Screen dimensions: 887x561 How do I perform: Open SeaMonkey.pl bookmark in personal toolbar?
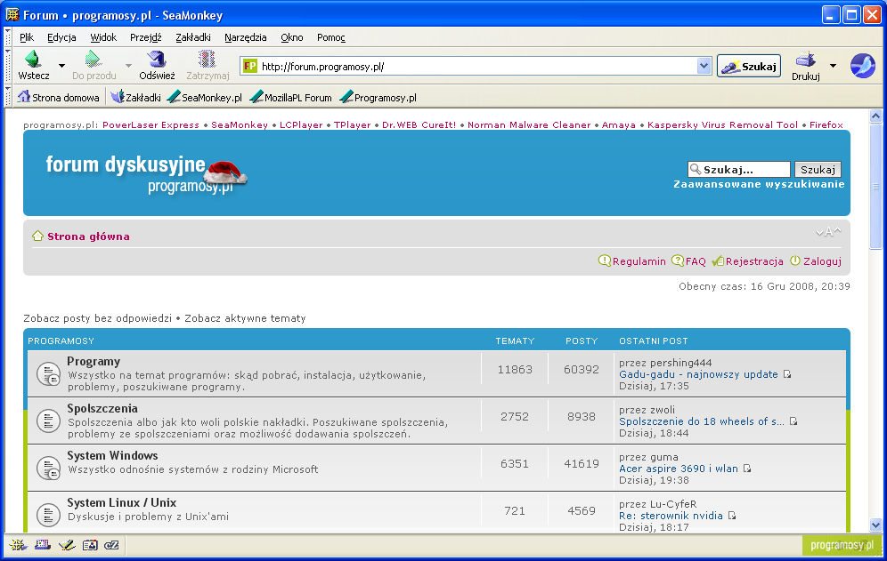(206, 97)
